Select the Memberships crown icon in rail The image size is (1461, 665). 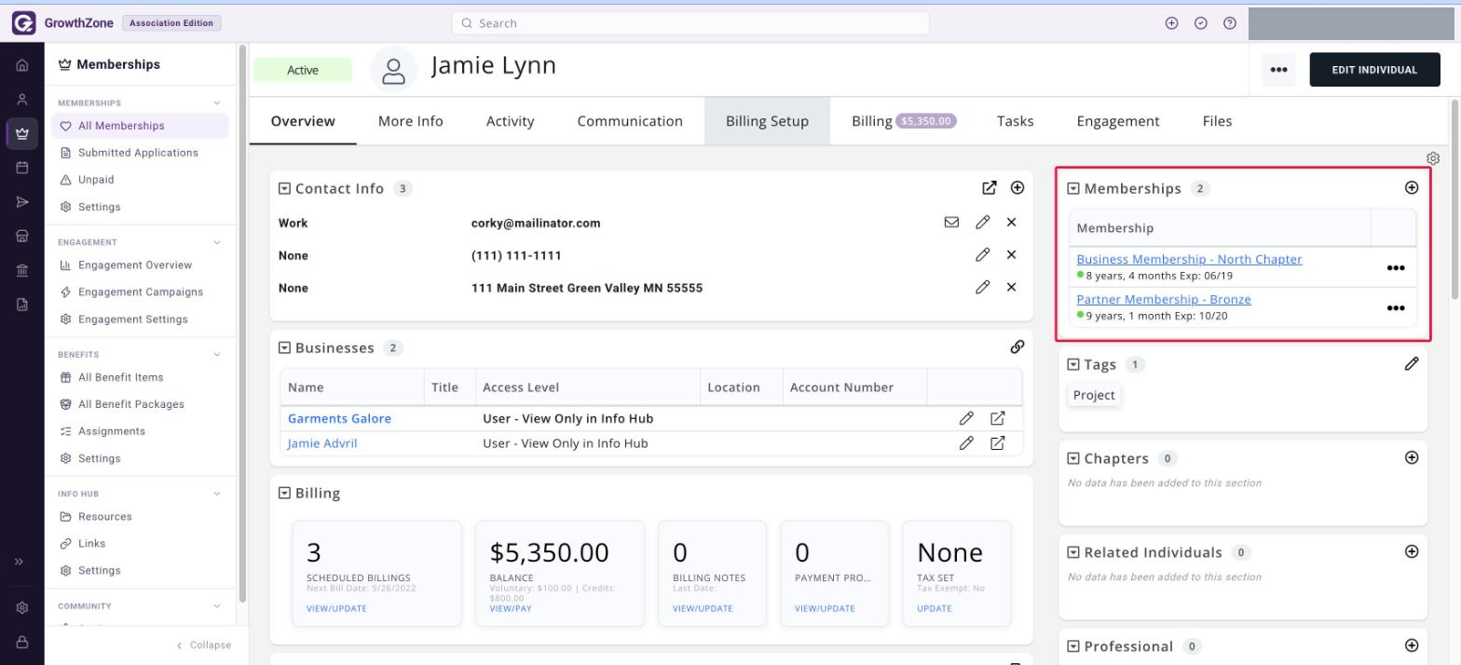point(22,134)
